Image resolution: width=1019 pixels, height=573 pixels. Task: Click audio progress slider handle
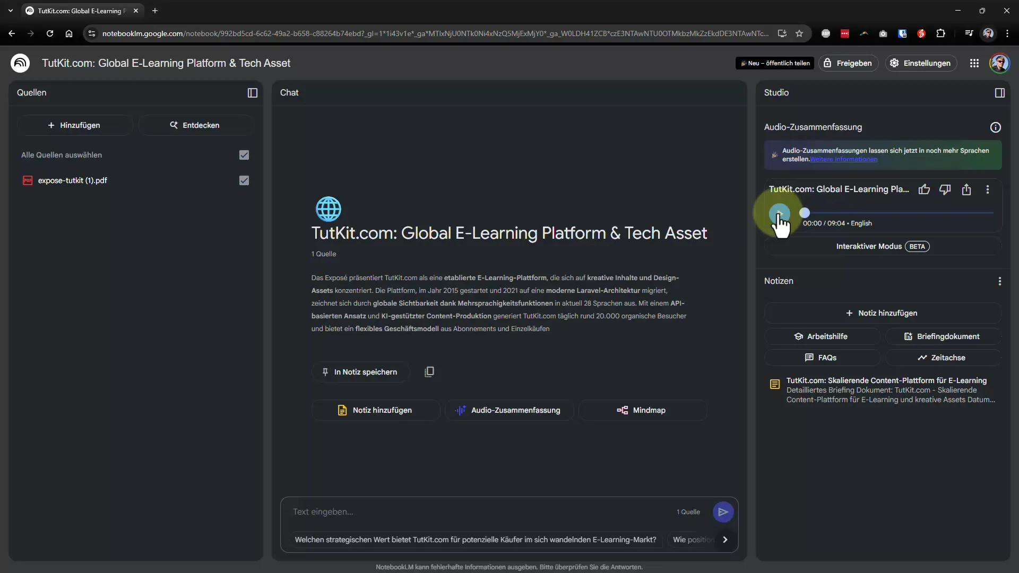tap(805, 213)
